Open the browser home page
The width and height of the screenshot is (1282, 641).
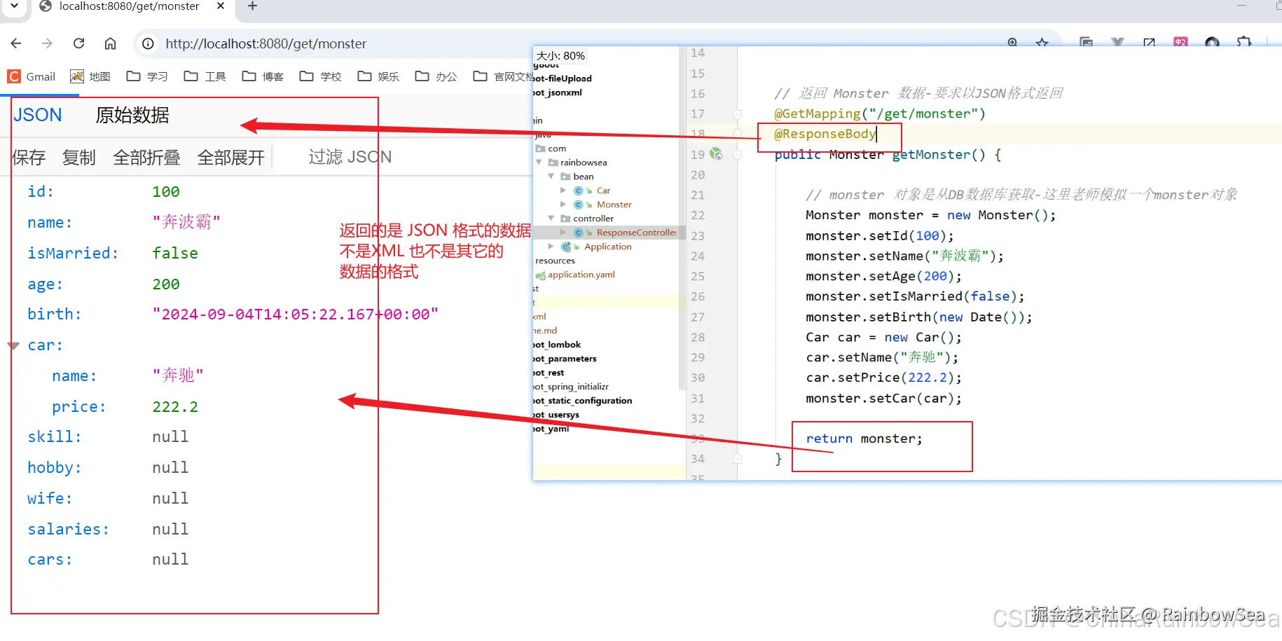110,43
